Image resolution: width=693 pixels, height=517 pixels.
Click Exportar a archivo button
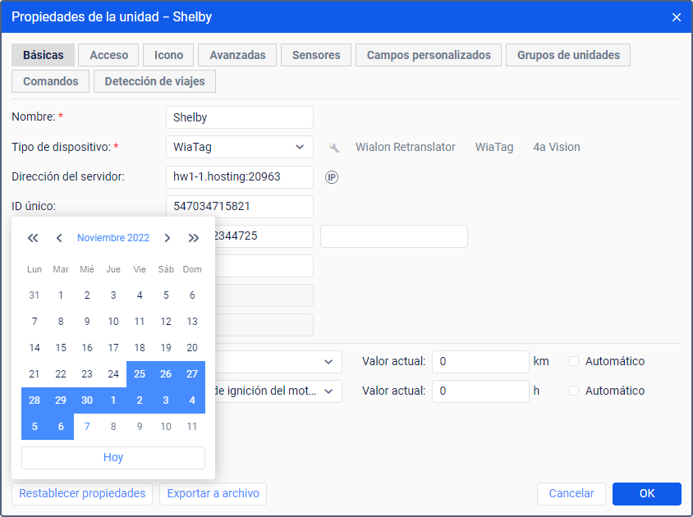click(x=213, y=493)
